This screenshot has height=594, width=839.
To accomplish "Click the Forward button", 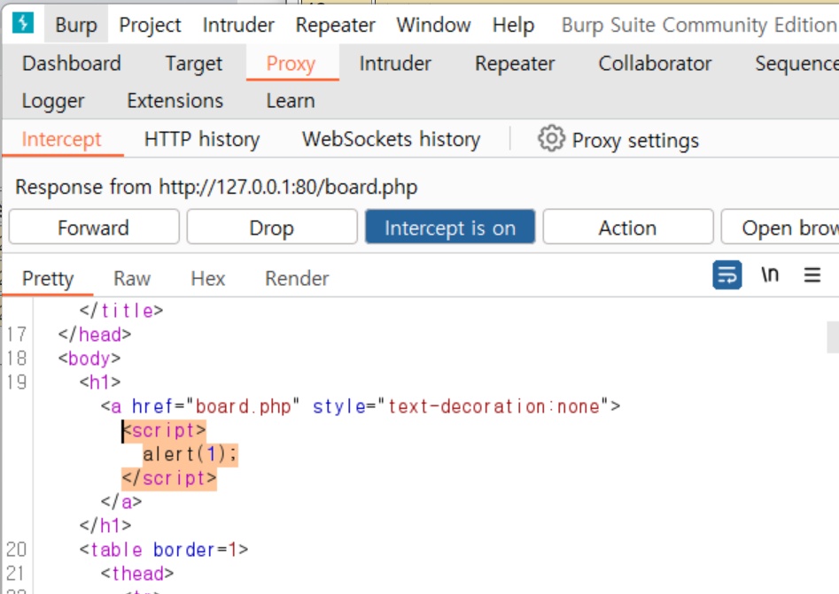I will 94,228.
